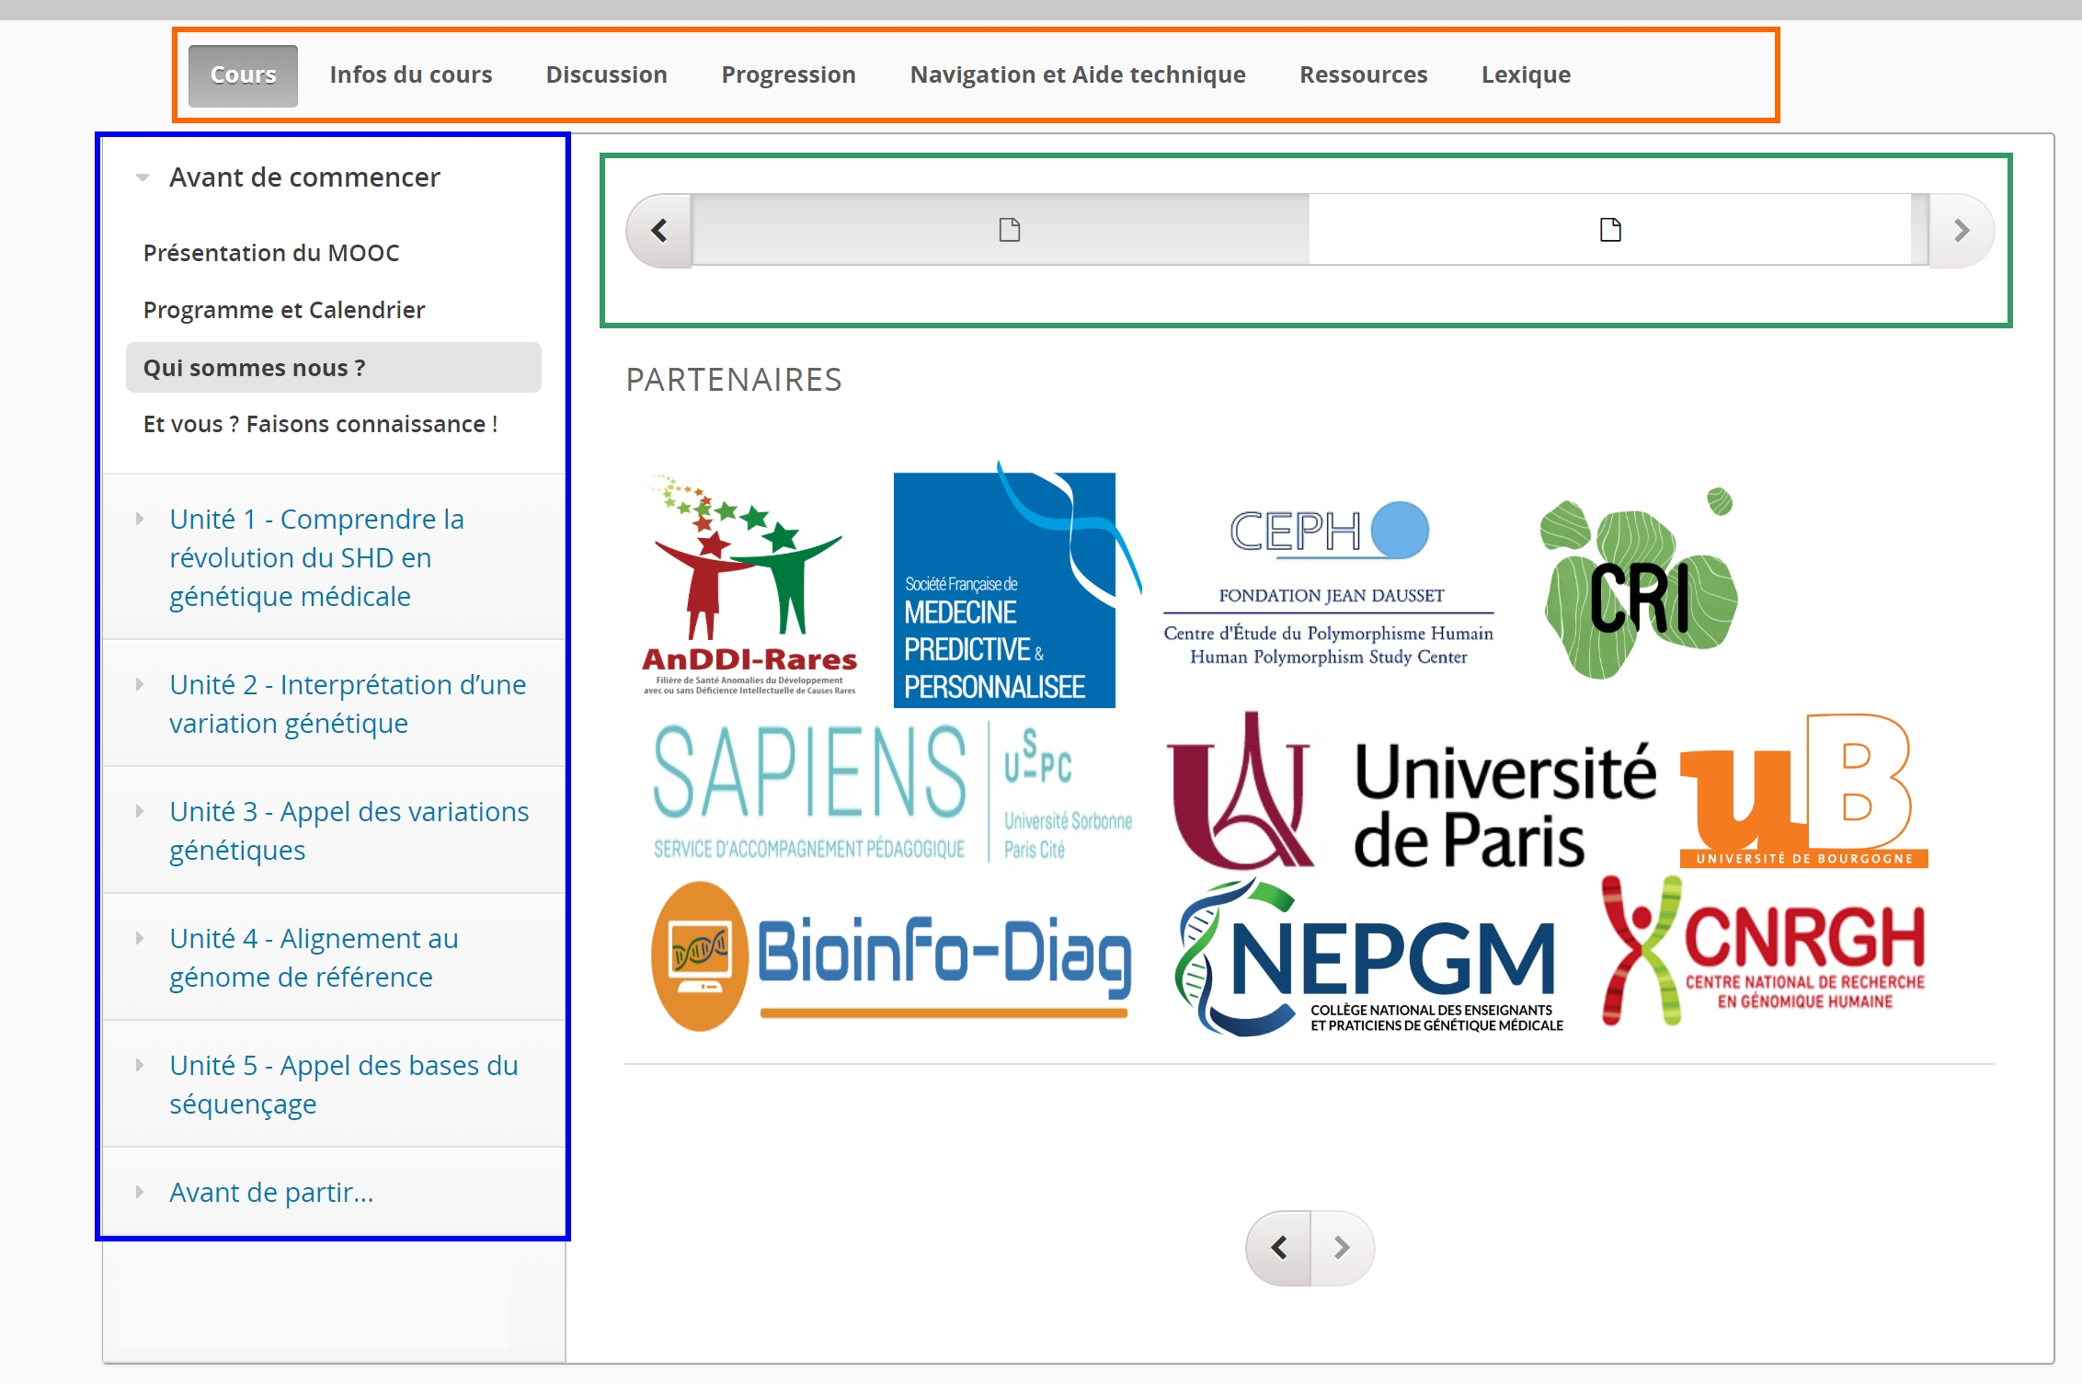Open Et vous ? Faisons connaissance ! page

click(x=320, y=424)
